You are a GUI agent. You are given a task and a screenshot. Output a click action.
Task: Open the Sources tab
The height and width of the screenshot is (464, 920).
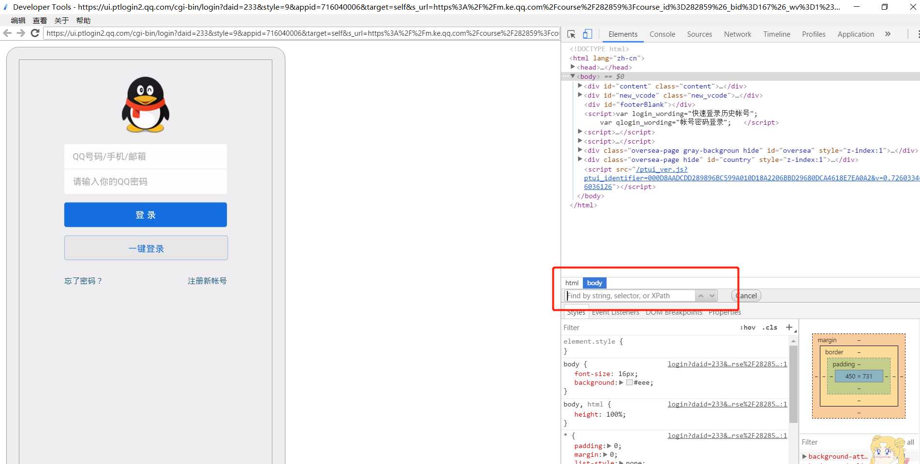(699, 34)
